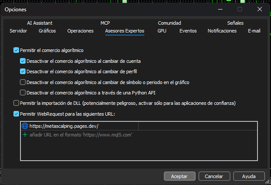
Task: Click the green plus add-URL icon
Action: (25, 135)
